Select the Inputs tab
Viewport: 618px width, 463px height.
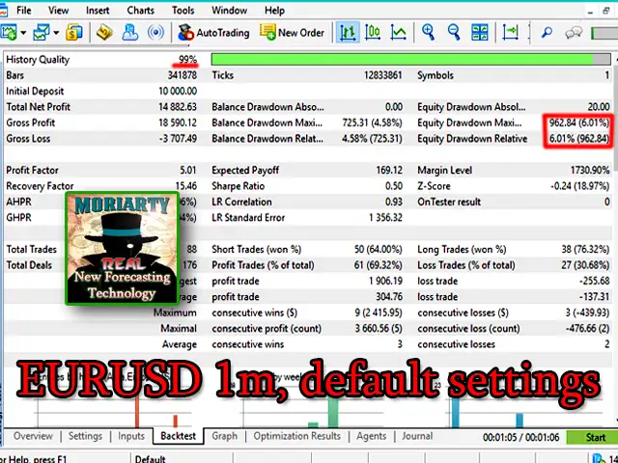[x=131, y=436]
